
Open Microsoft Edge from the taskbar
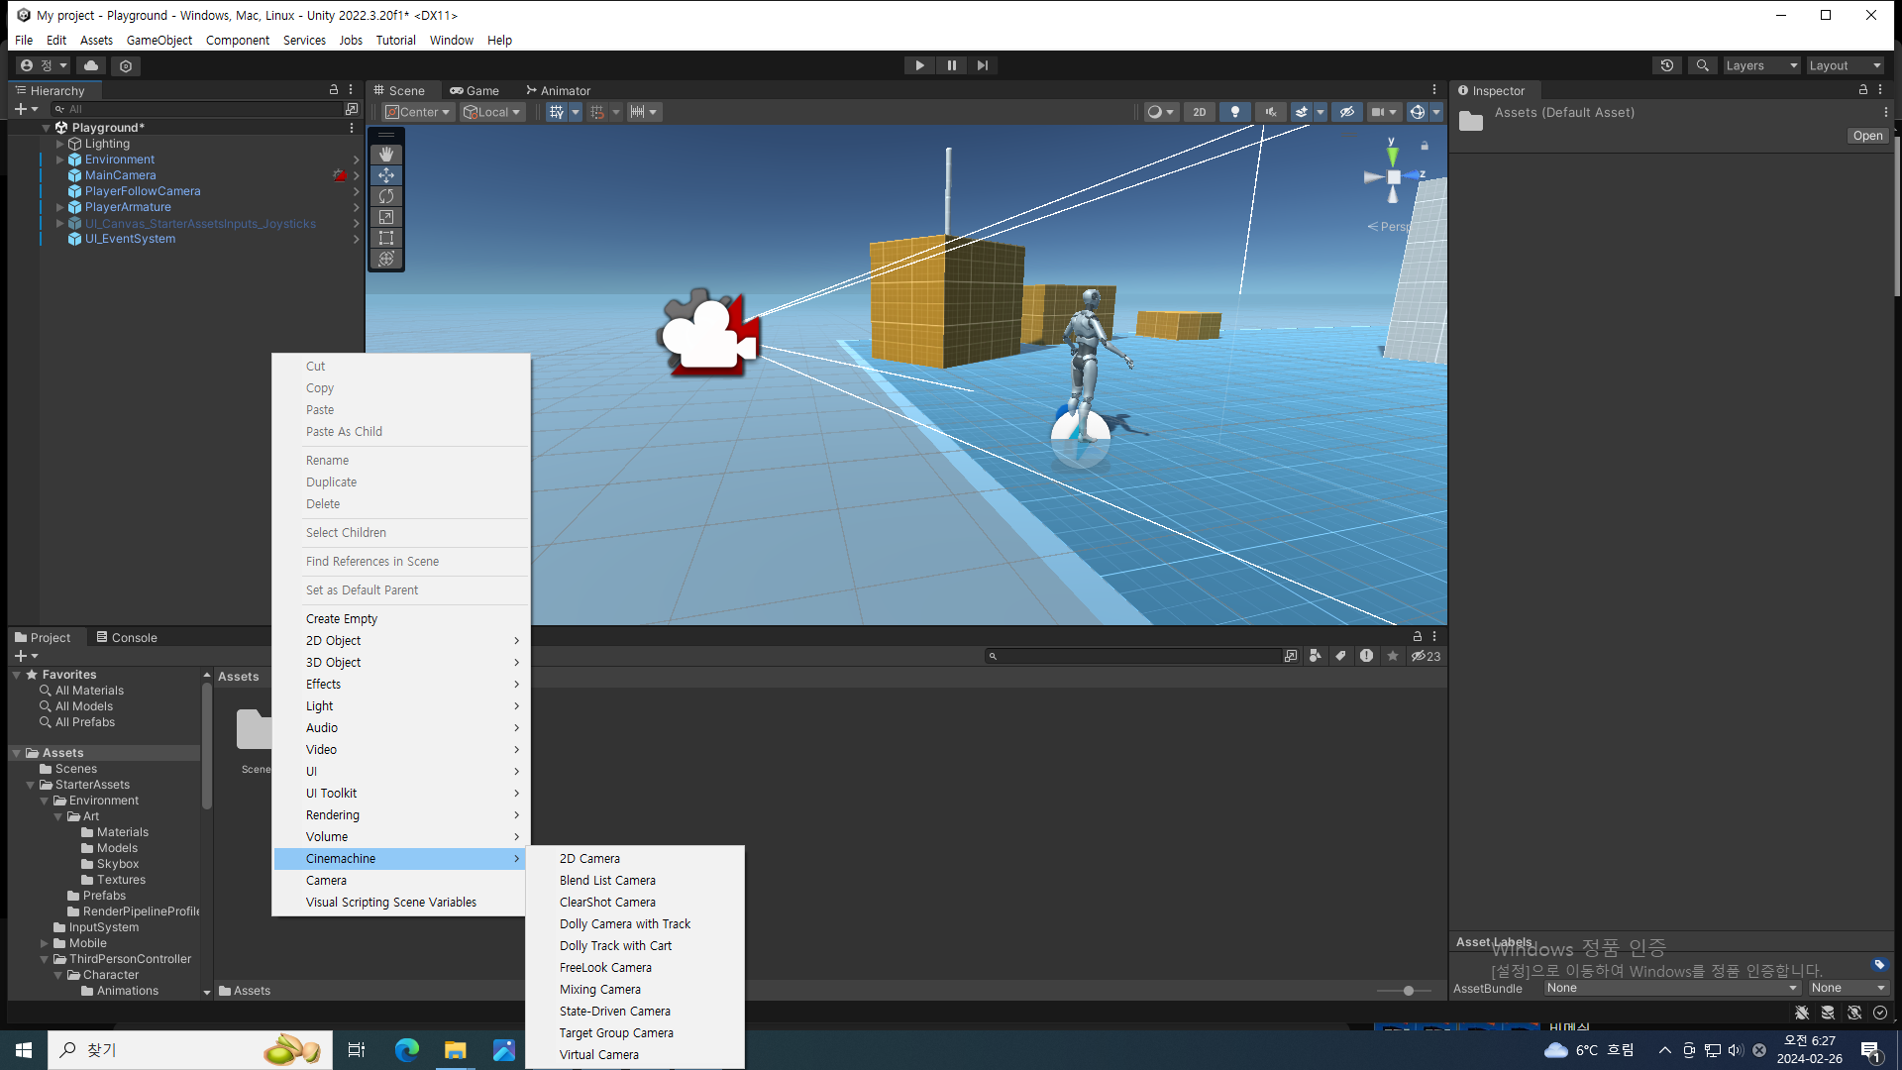coord(406,1050)
